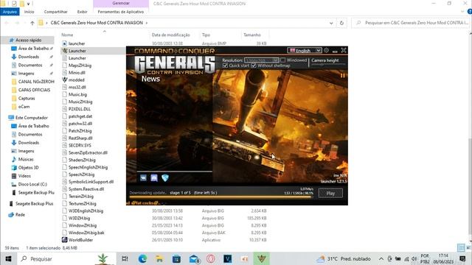Launch Microsoft Edge from taskbar
472x265 pixels.
point(142,258)
